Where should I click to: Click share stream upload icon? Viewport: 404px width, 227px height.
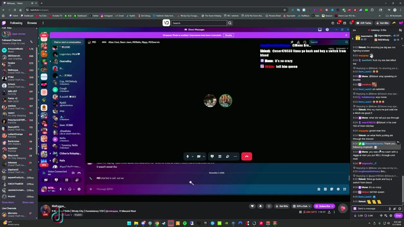pyautogui.click(x=329, y=212)
